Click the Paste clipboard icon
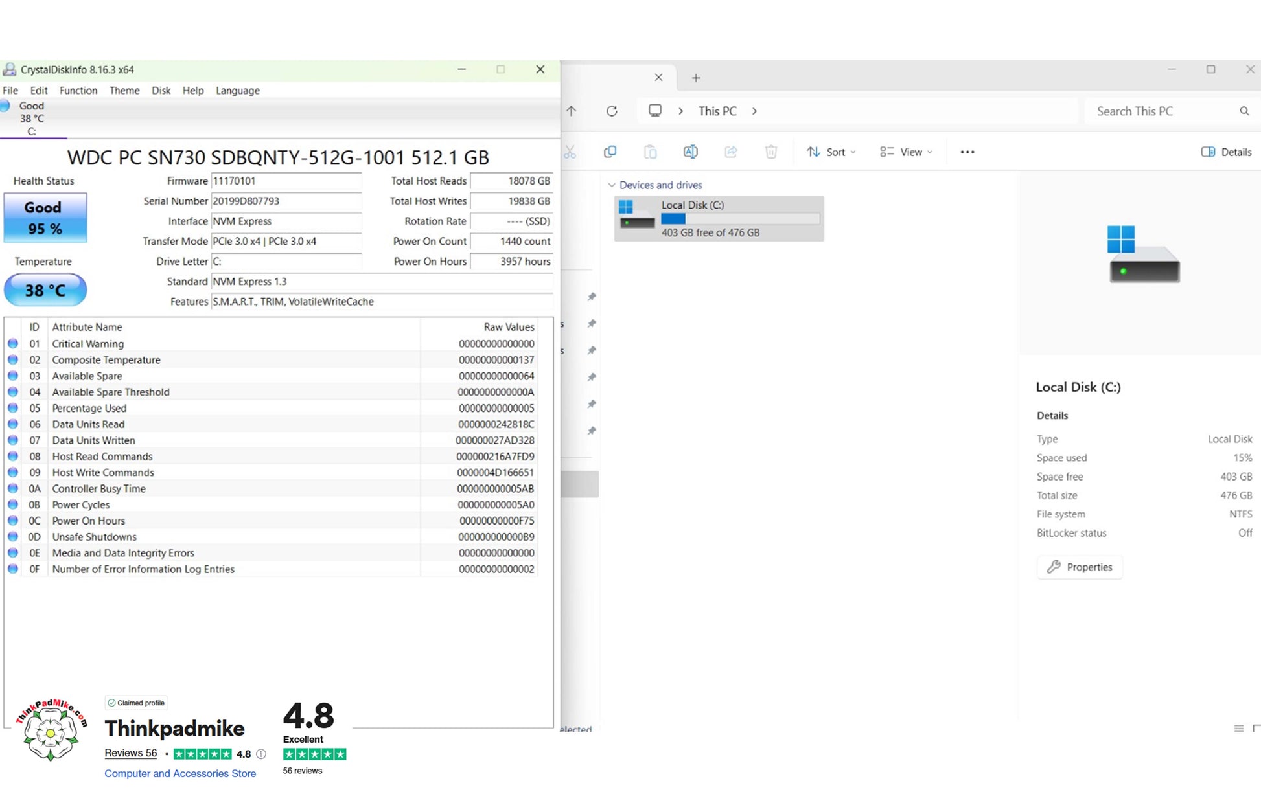The width and height of the screenshot is (1261, 792). [650, 152]
